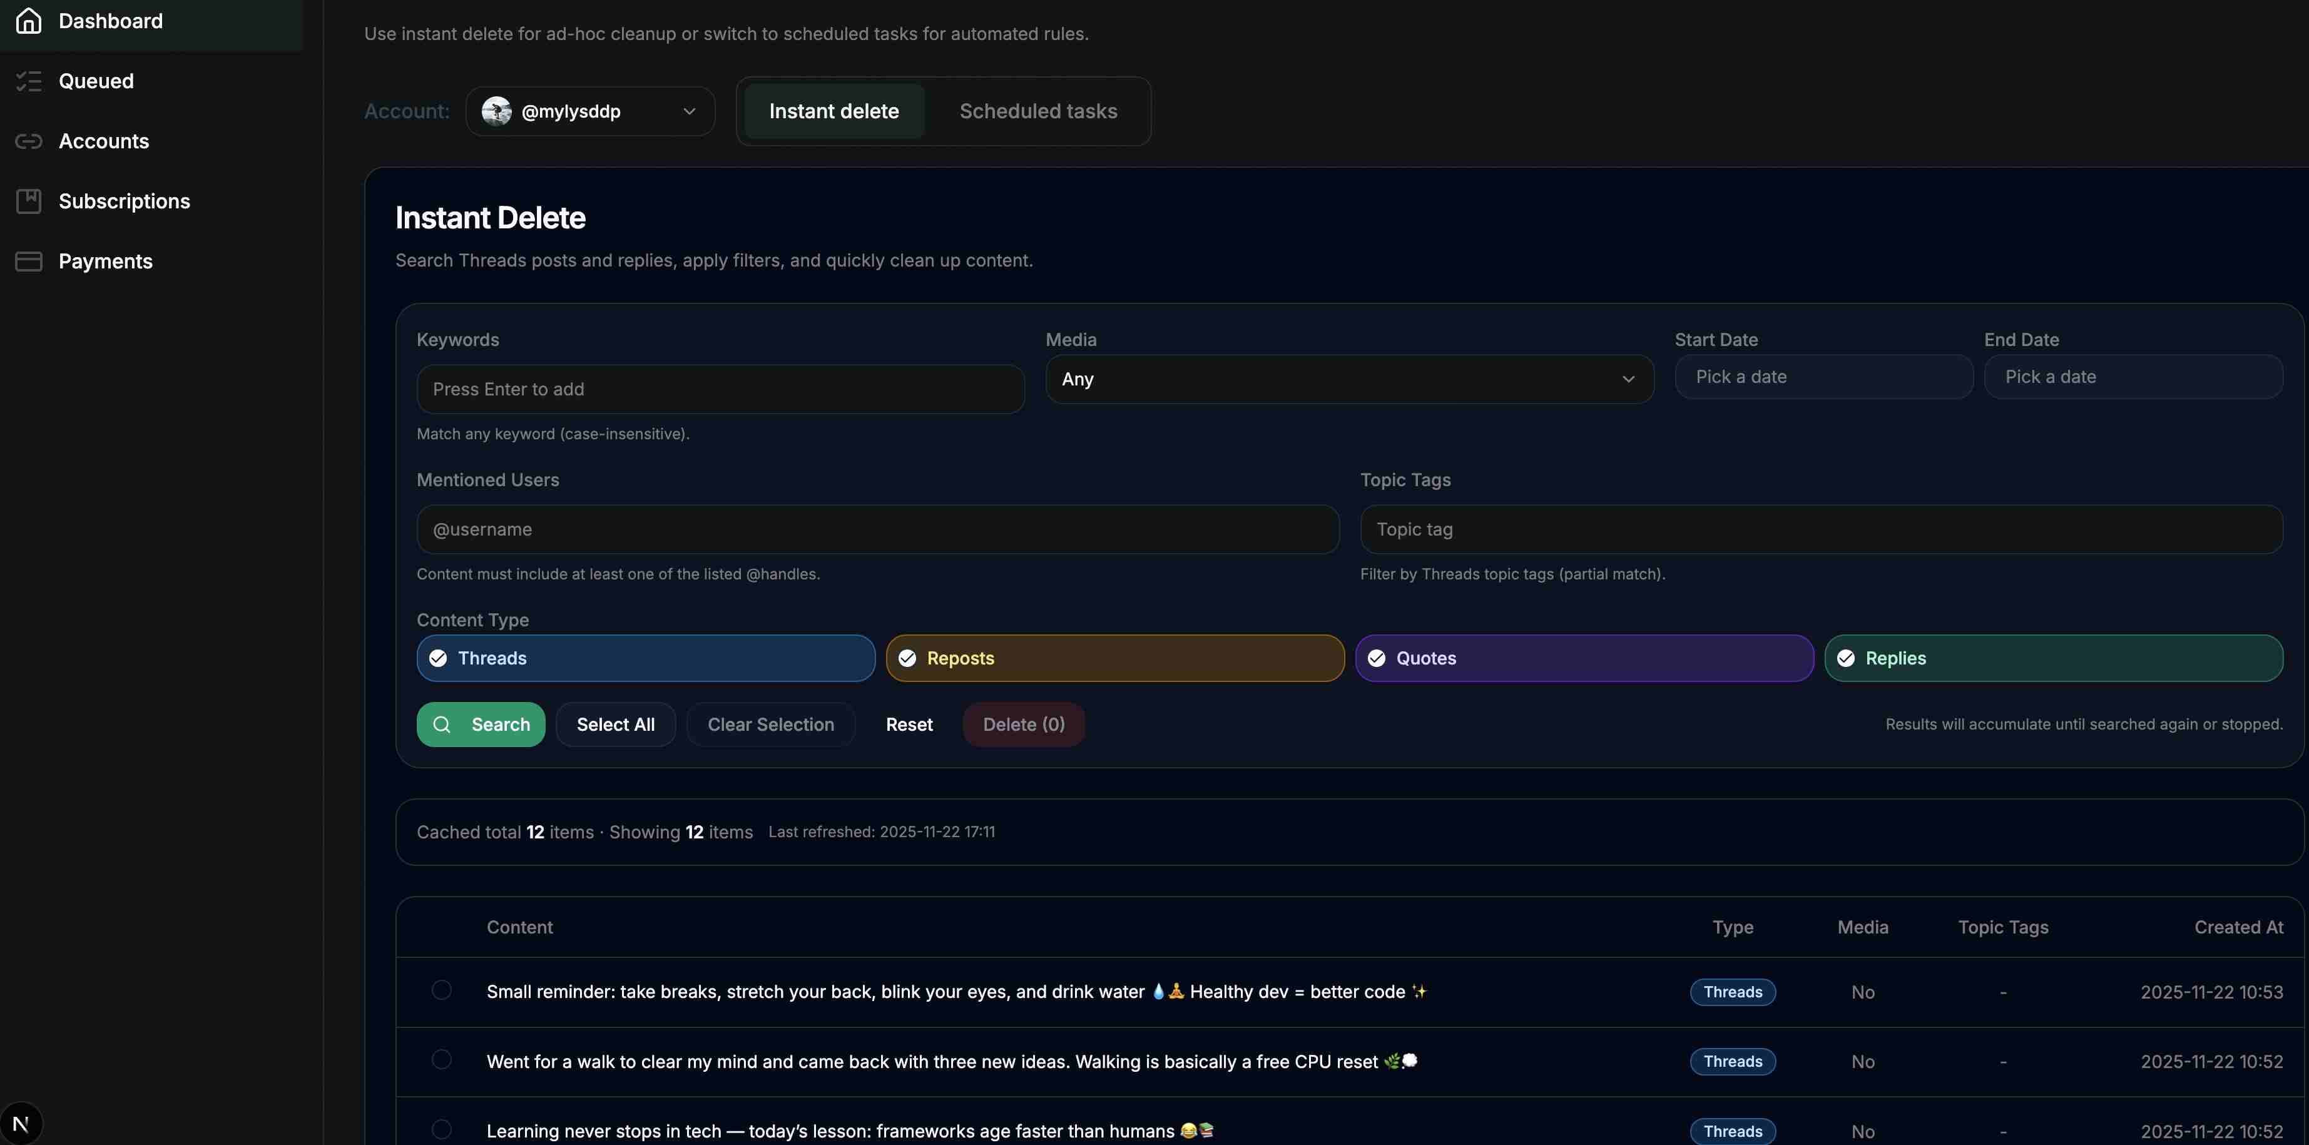Click the N icon in bottom corner
Image resolution: width=2309 pixels, height=1145 pixels.
click(x=21, y=1122)
